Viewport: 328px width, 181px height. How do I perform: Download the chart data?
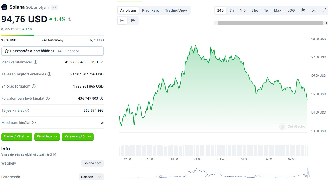tap(314, 10)
